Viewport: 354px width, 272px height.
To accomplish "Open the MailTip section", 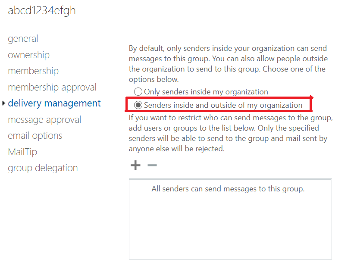I will click(x=22, y=152).
